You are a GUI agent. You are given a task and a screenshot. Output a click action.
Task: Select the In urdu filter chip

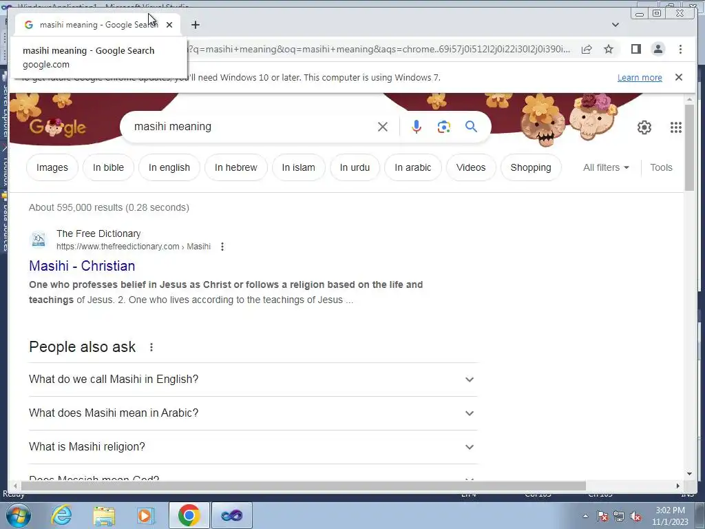coord(355,167)
